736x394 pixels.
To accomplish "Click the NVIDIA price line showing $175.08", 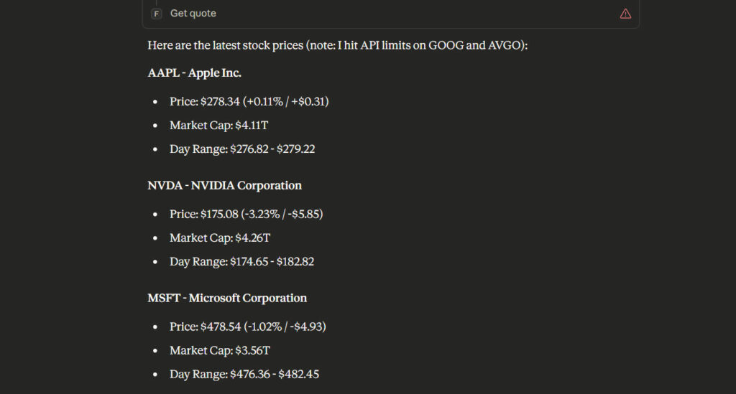I will click(x=250, y=214).
